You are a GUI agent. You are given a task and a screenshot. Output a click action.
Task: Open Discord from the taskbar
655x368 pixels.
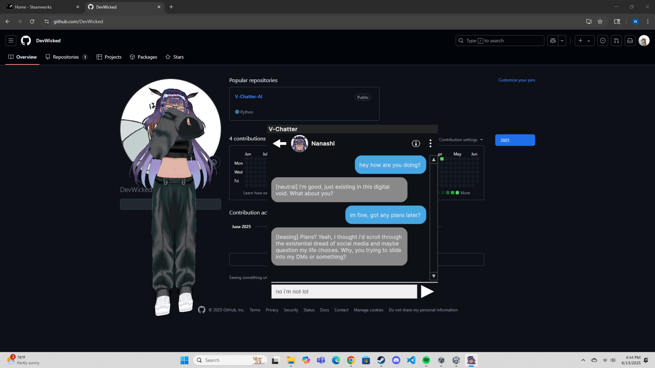[396, 360]
